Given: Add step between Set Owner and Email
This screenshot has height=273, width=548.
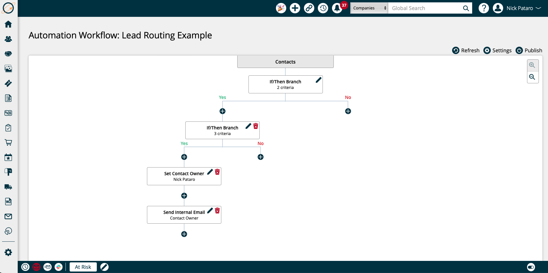Looking at the screenshot, I should click(x=184, y=196).
